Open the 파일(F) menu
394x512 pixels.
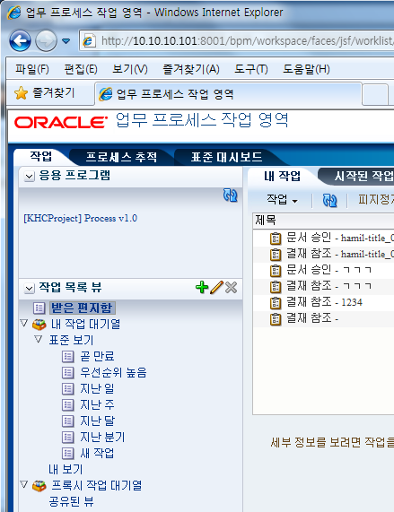pos(32,69)
